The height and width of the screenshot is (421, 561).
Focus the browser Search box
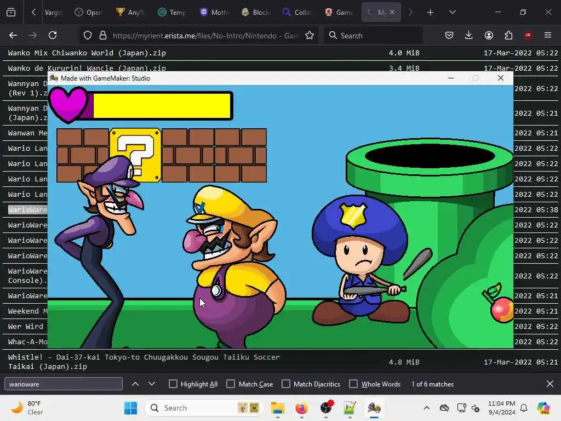374,36
